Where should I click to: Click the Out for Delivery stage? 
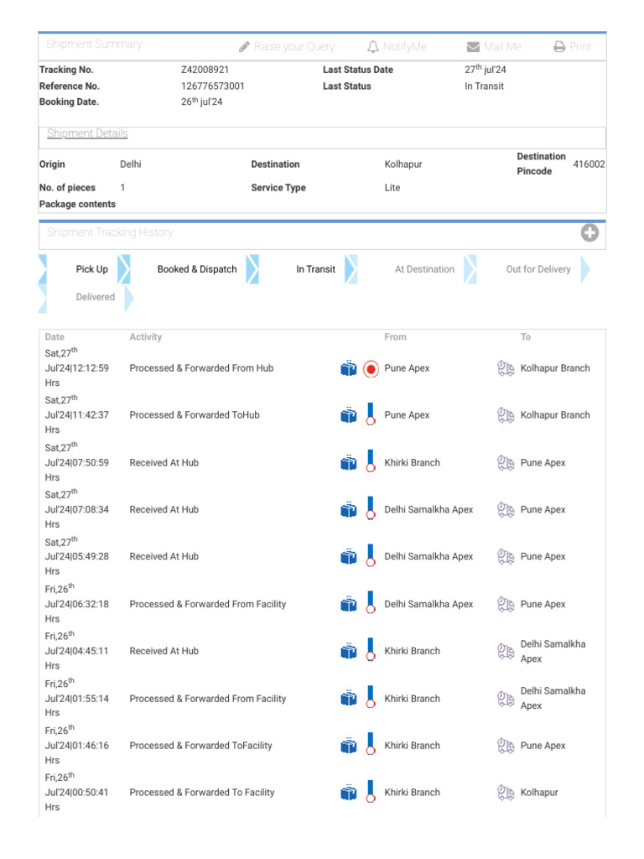click(x=538, y=269)
